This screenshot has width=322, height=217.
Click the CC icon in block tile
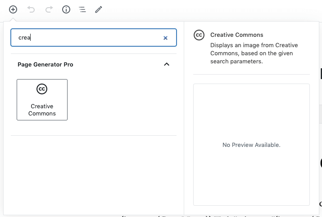(42, 89)
